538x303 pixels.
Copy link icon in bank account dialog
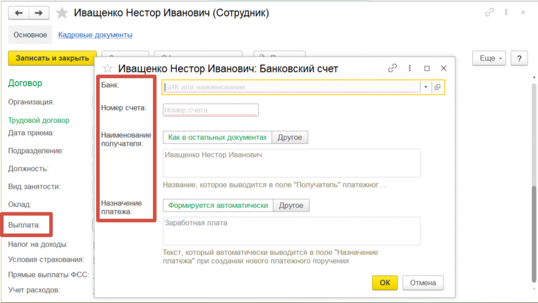392,68
